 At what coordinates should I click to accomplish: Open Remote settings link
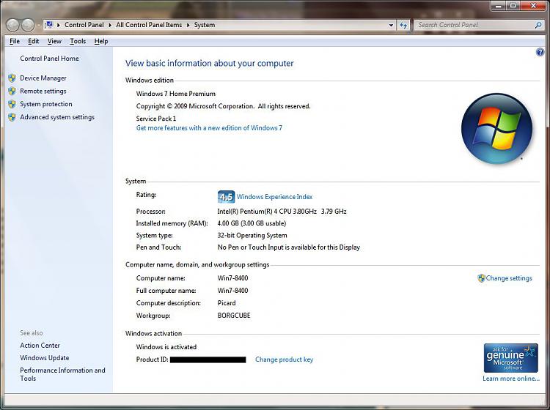pos(43,91)
